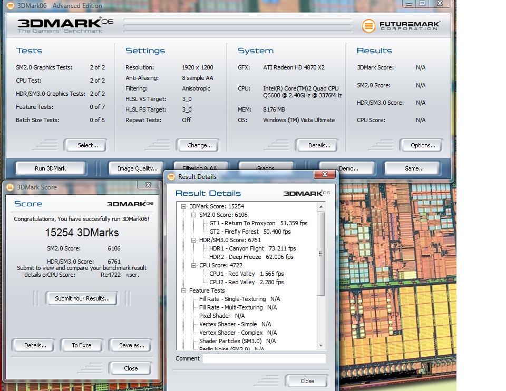Click Submit Your Results... button
Screen dimensions: 506x391
click(81, 298)
